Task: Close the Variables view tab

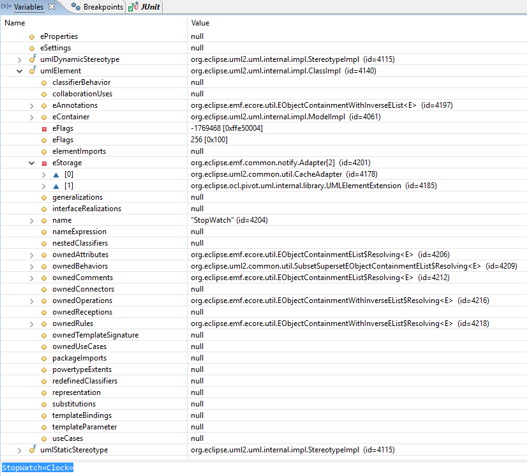Action: click(52, 7)
